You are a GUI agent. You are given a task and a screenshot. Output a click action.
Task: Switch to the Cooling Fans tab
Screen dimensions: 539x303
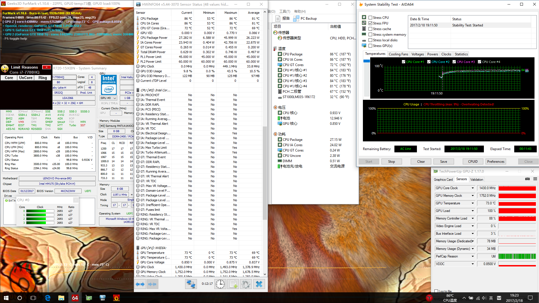point(398,54)
